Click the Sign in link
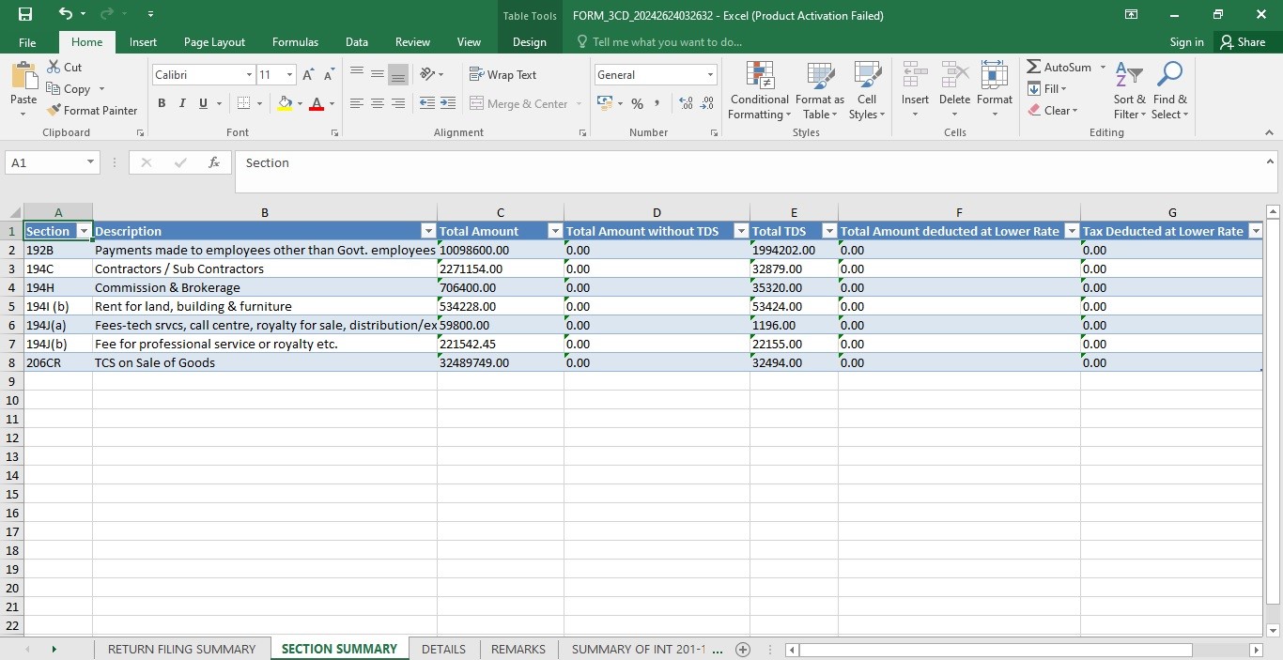Screen dimensions: 1283x660 (1186, 42)
